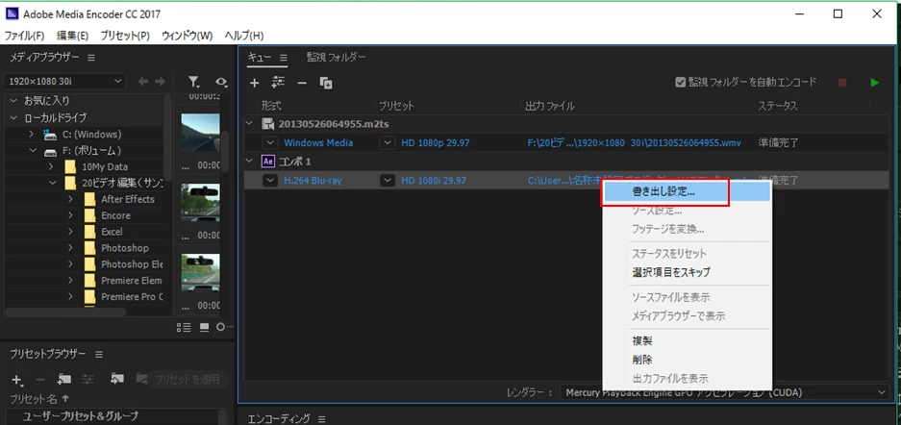Image resolution: width=901 pixels, height=425 pixels.
Task: Click the F: volume drive icon
Action: coord(51,151)
